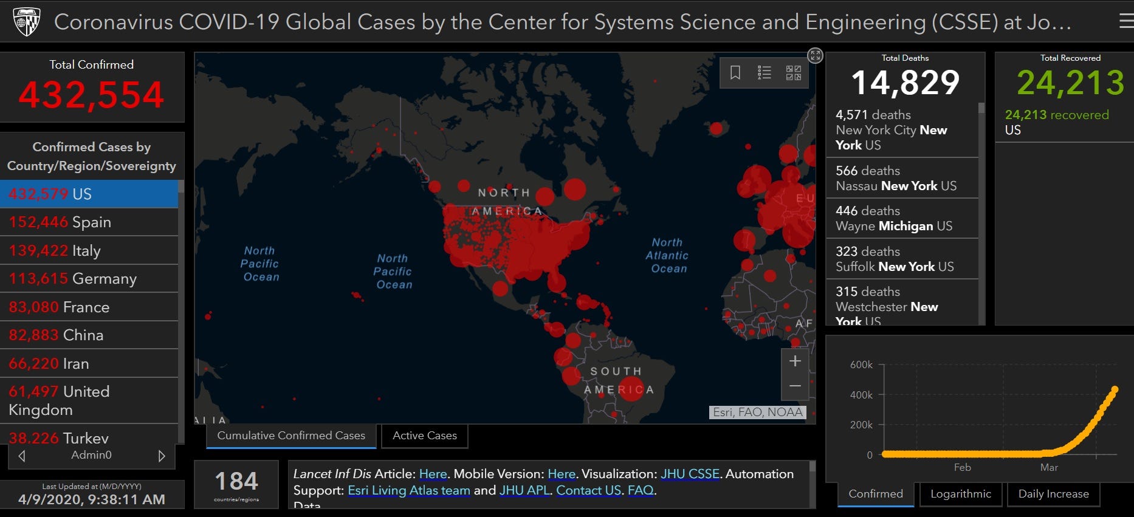Screen dimensions: 1134x517
Task: Click the 184 countries/regions counter
Action: click(x=236, y=484)
